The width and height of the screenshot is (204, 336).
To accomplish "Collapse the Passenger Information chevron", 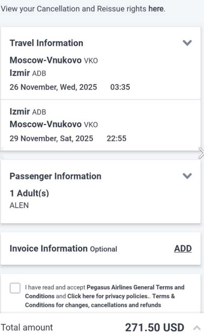I will point(187,176).
